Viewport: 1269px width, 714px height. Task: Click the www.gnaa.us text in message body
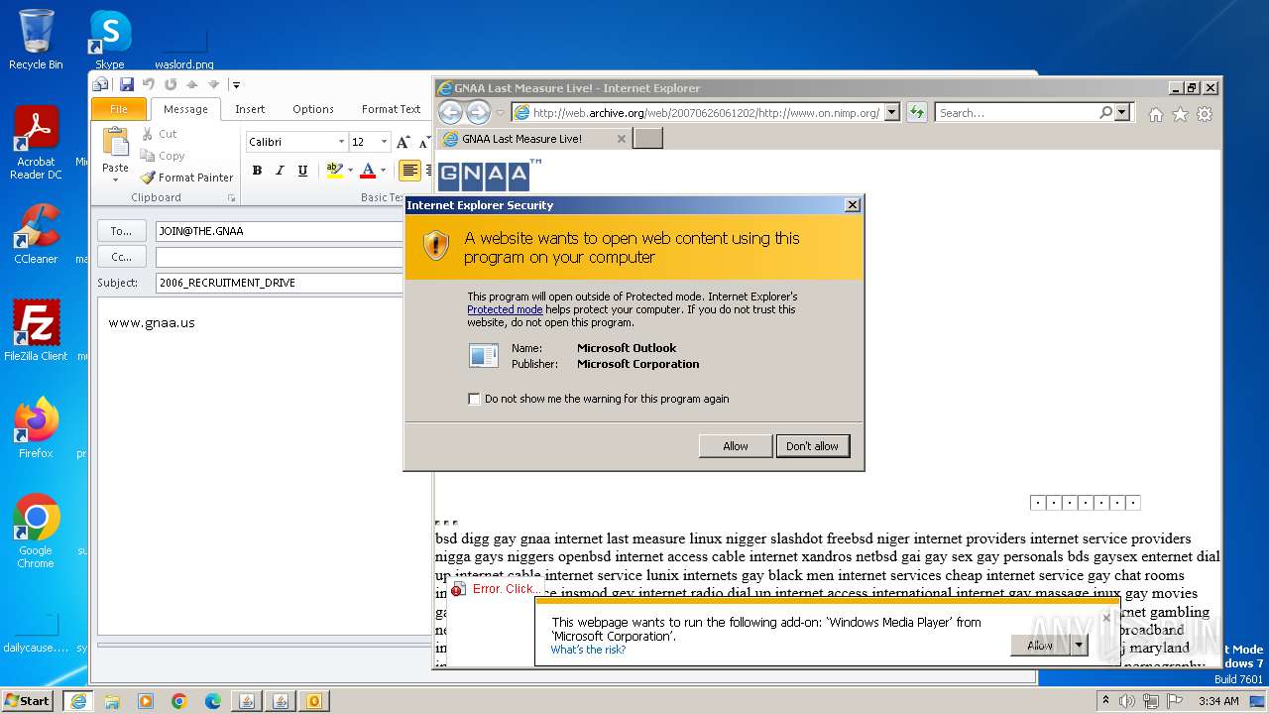[152, 322]
